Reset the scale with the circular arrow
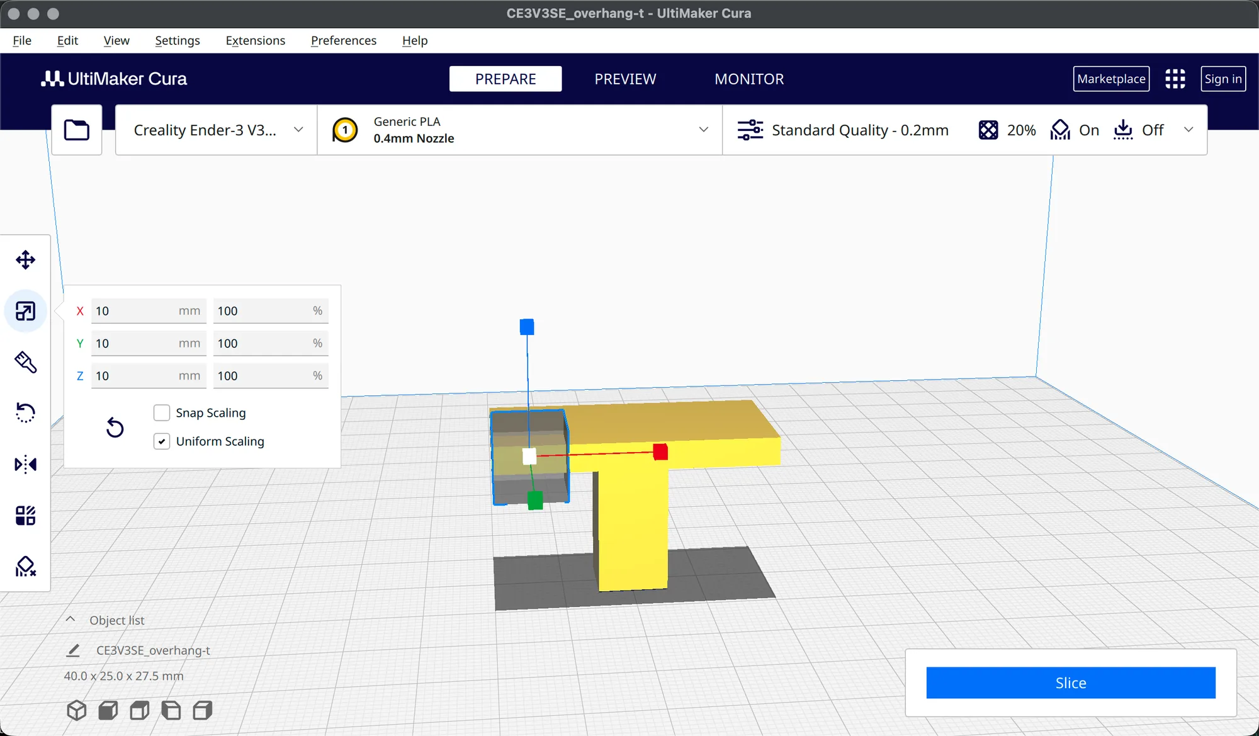This screenshot has height=736, width=1259. click(x=115, y=427)
